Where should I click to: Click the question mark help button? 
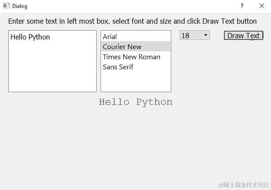pyautogui.click(x=242, y=6)
